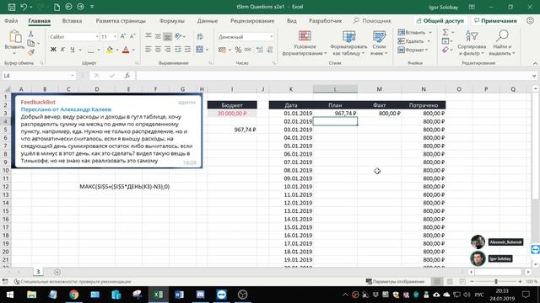Click the Примечания comments button

[x=495, y=20]
